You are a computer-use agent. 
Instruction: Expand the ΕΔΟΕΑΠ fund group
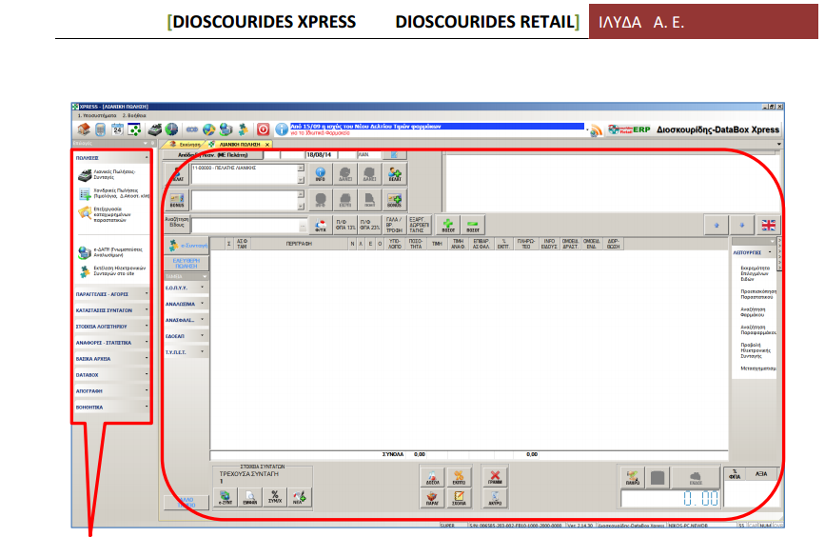tap(186, 336)
